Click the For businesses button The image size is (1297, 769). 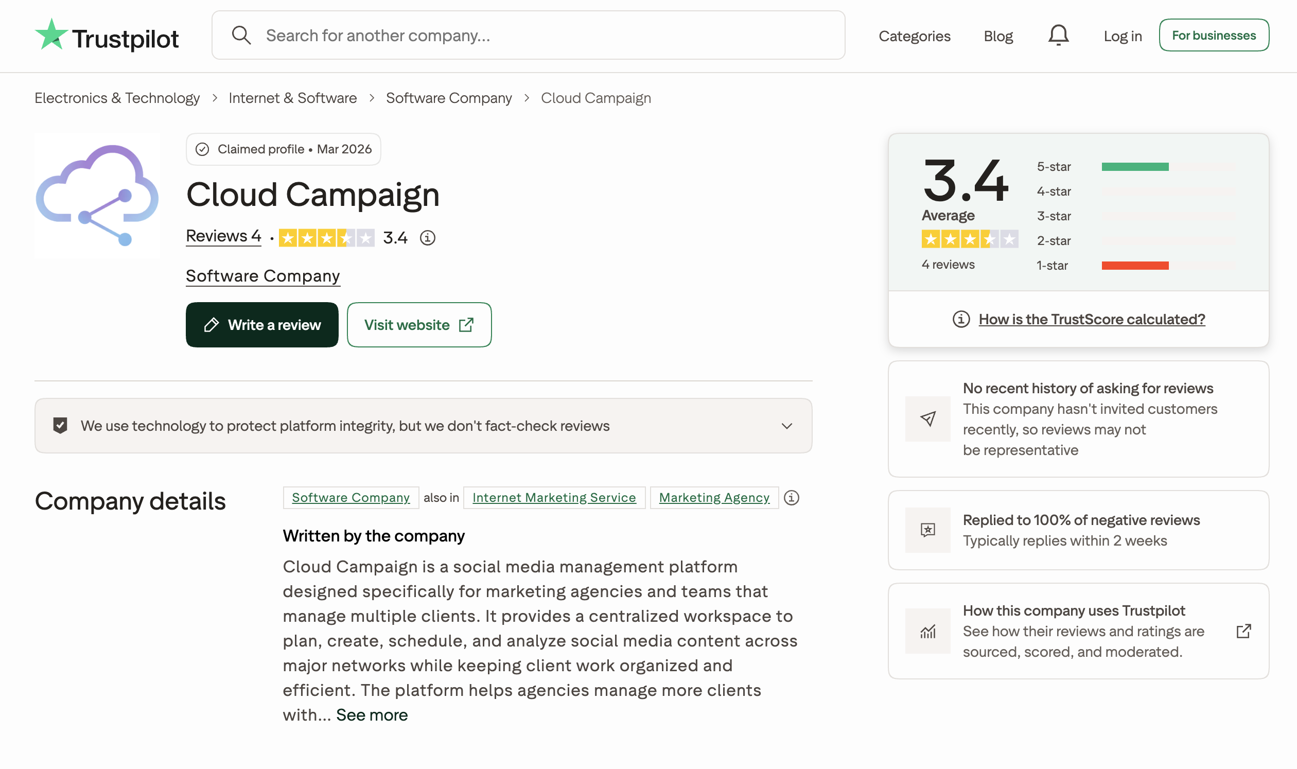tap(1214, 35)
